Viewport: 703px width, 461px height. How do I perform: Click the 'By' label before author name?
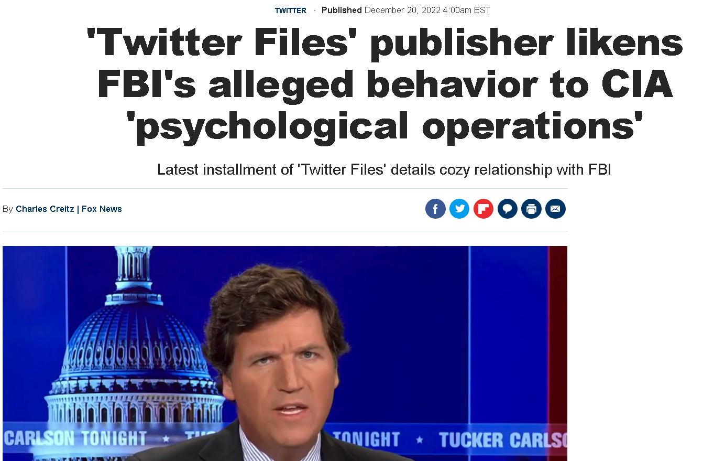click(8, 209)
